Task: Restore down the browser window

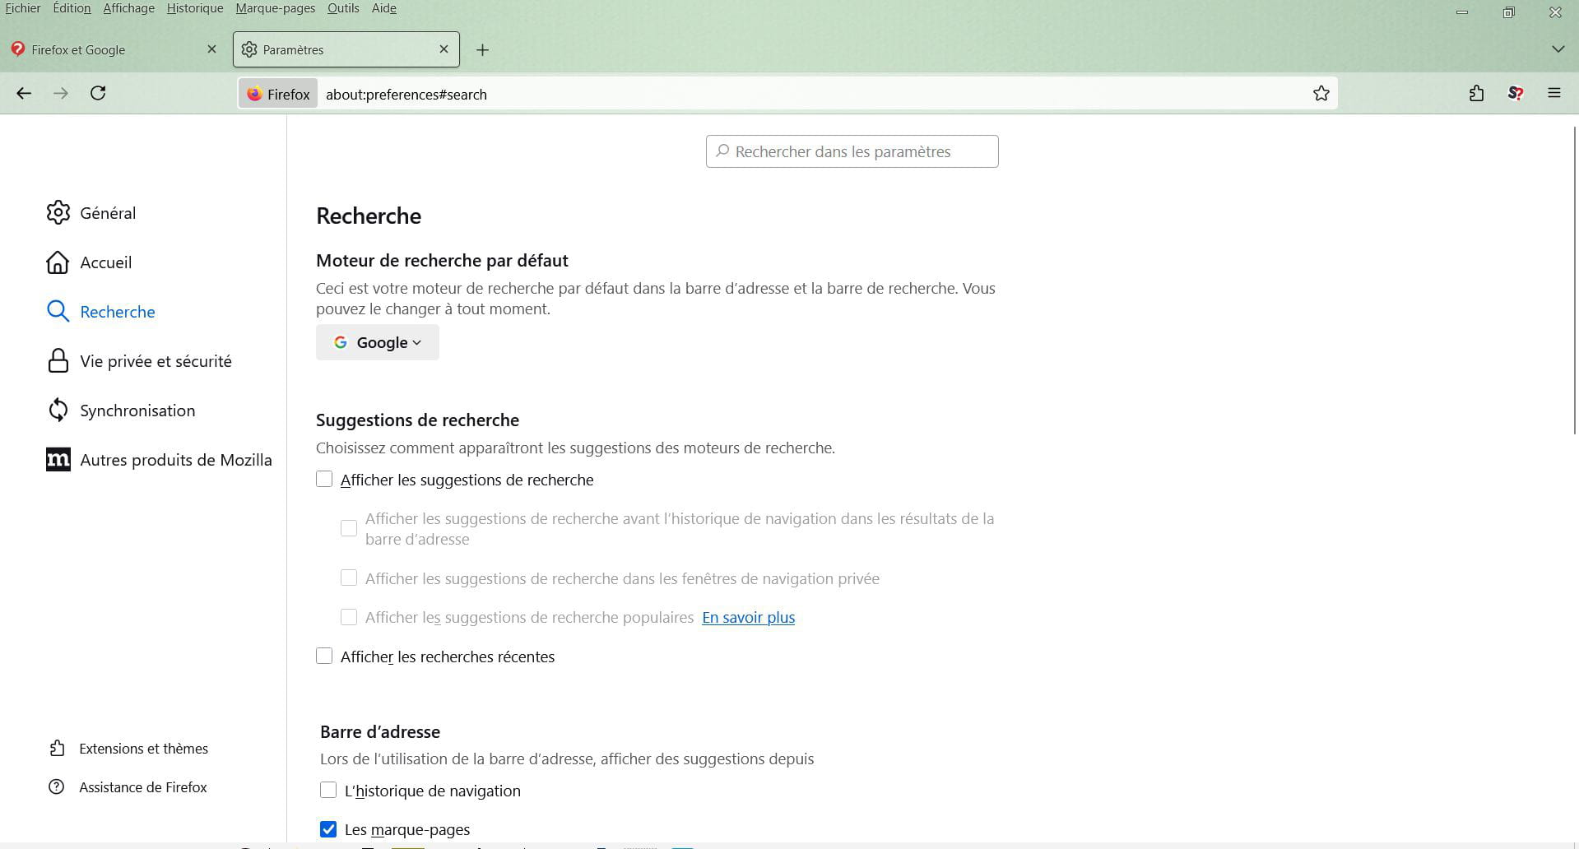Action: [1508, 12]
